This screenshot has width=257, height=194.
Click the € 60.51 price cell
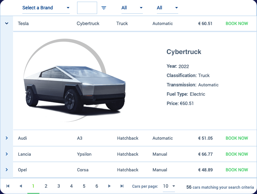pyautogui.click(x=205, y=24)
